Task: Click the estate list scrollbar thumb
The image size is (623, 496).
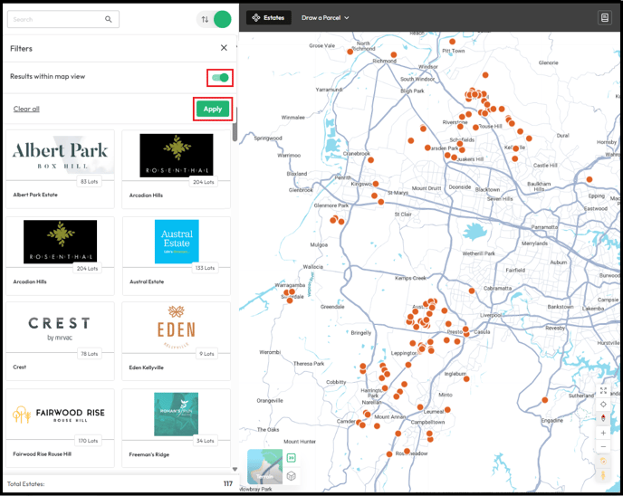Action: (235, 124)
